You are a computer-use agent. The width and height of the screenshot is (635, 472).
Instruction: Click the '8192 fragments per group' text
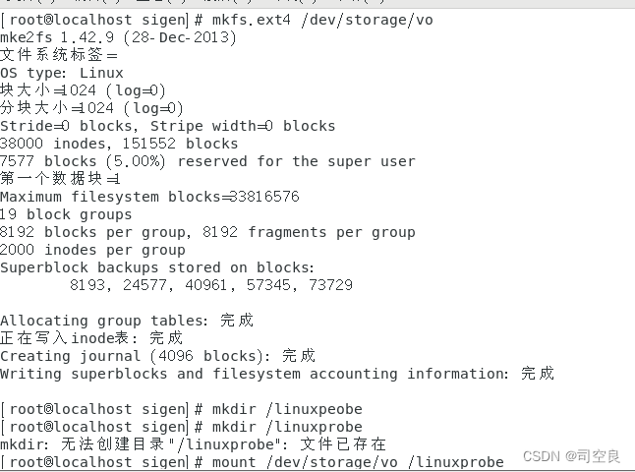coord(309,232)
